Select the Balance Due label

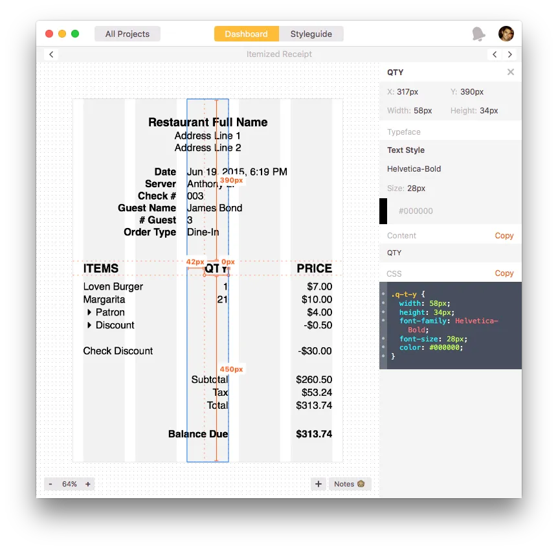[x=198, y=434]
